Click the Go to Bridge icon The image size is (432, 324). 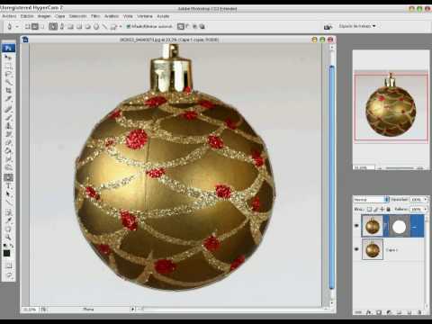328,27
